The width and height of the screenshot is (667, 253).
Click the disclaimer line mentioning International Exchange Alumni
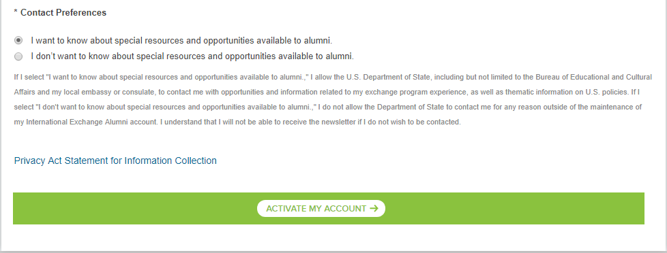tap(237, 122)
